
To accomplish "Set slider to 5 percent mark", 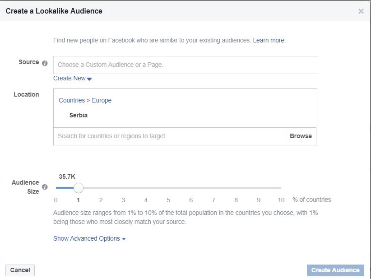I will pos(168,188).
